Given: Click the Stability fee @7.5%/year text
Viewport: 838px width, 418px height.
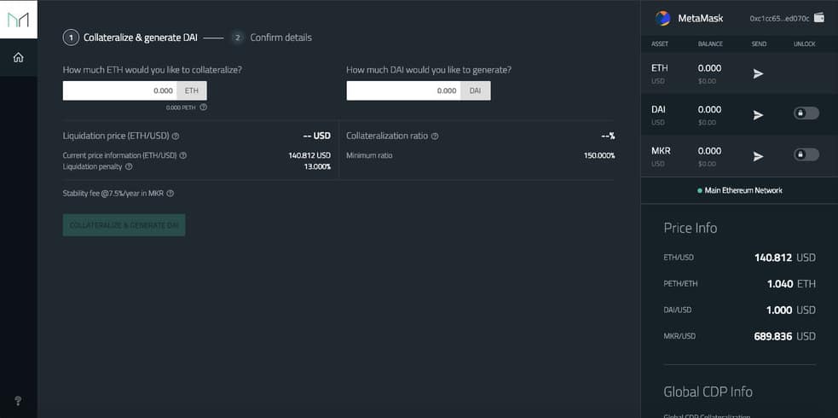Looking at the screenshot, I should pos(114,194).
